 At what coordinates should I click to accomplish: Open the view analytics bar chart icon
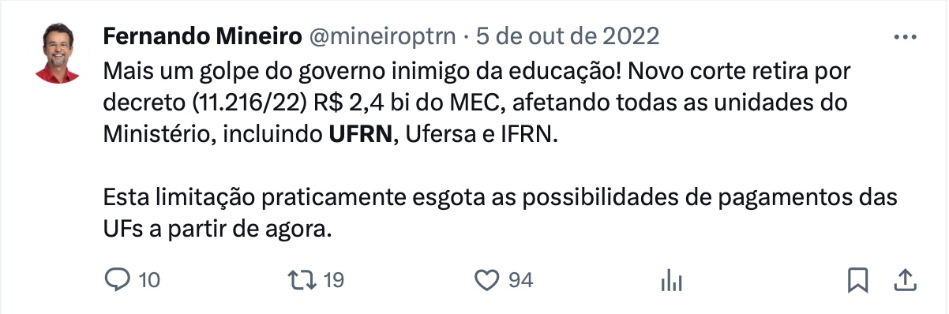671,279
